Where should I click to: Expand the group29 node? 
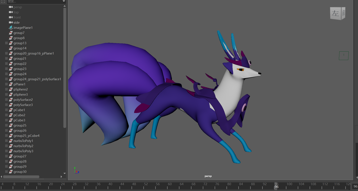(6, 167)
